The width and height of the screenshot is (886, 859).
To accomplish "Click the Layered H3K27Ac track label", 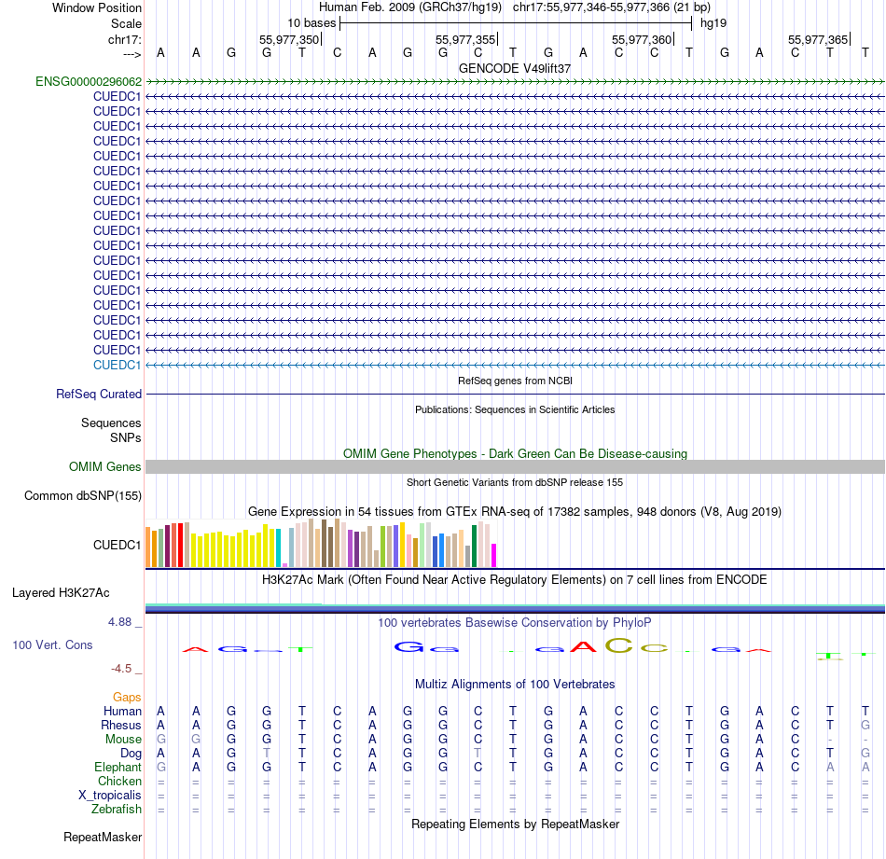I will coord(61,593).
